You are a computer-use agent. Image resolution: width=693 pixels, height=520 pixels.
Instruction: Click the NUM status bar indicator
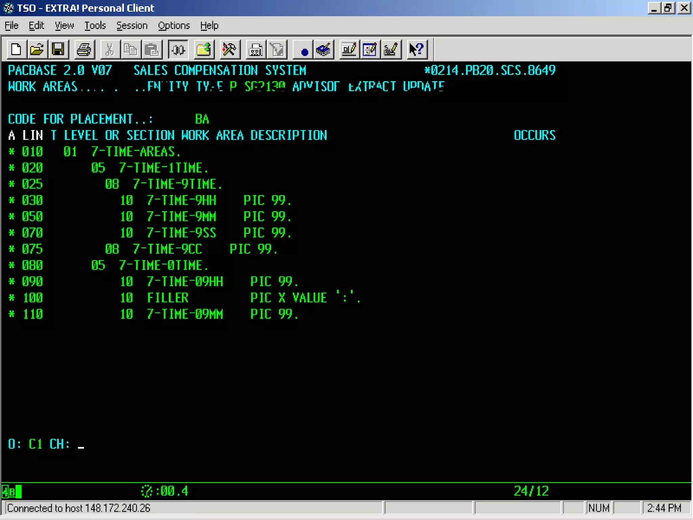[599, 508]
